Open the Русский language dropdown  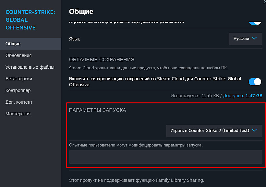tap(245, 39)
